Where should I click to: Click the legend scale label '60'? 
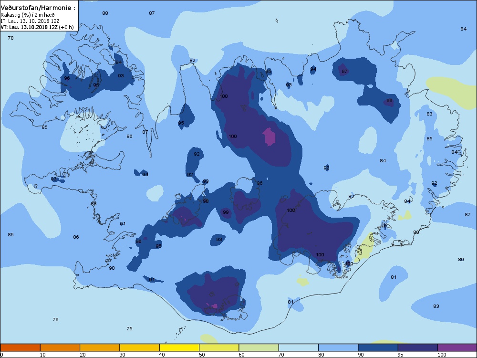(241, 355)
